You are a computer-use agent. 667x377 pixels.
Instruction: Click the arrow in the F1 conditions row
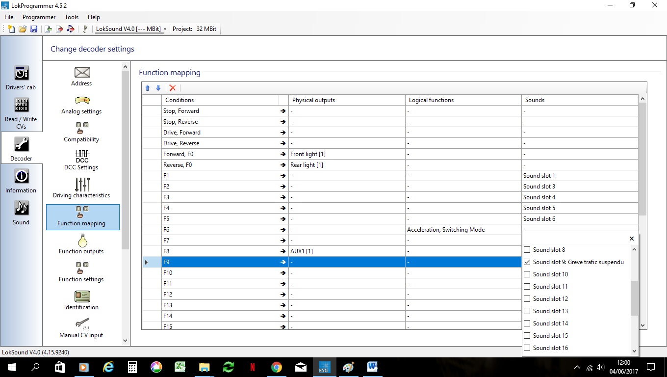tap(283, 176)
